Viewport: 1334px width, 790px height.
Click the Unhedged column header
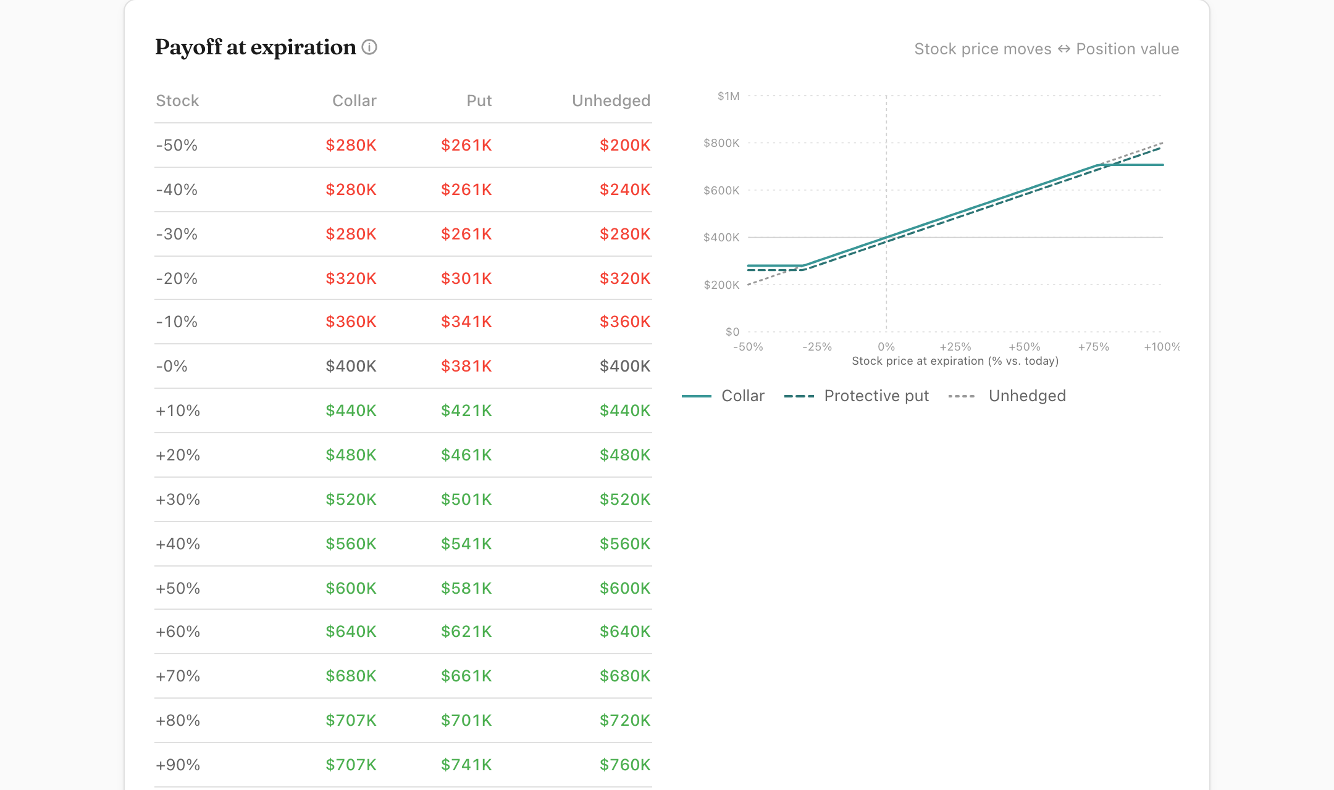611,101
